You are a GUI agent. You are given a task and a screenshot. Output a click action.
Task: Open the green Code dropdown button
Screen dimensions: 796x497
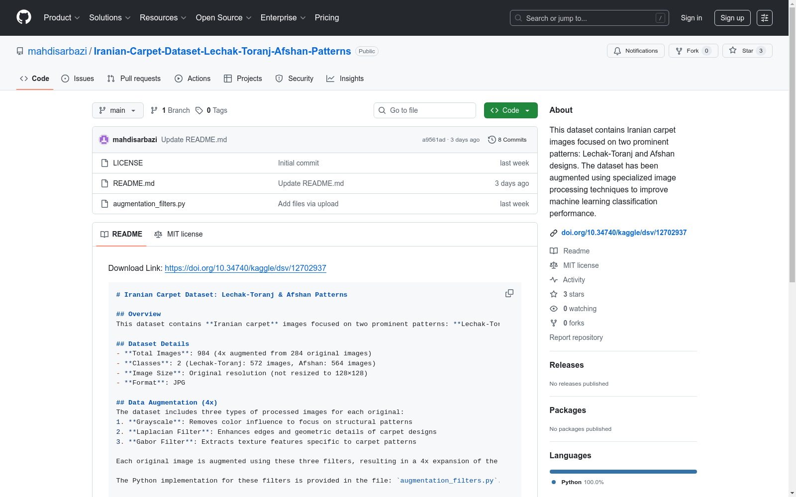511,110
